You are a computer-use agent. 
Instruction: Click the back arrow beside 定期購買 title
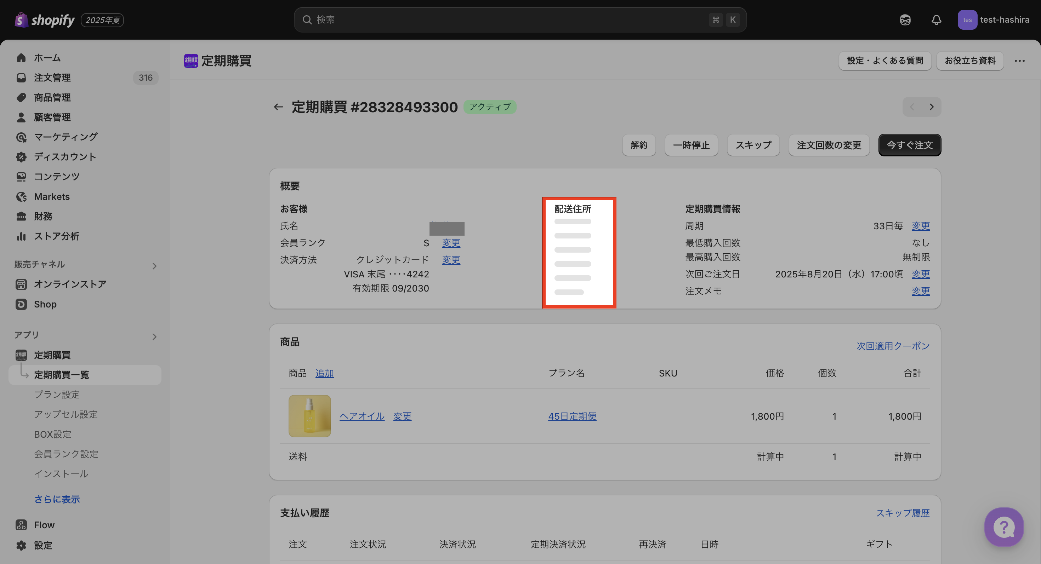278,107
